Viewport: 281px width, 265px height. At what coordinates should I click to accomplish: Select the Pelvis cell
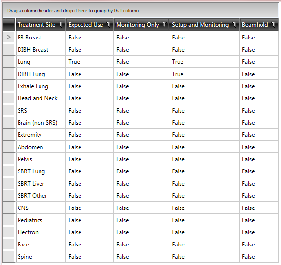(x=40, y=159)
